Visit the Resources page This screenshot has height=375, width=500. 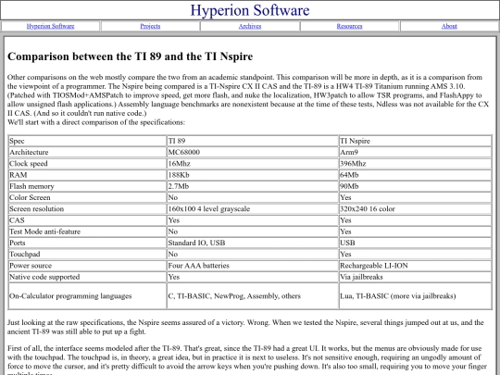pyautogui.click(x=349, y=26)
